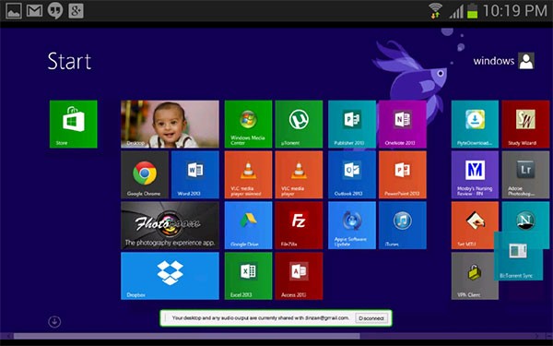Open the windows user account menu

click(503, 61)
